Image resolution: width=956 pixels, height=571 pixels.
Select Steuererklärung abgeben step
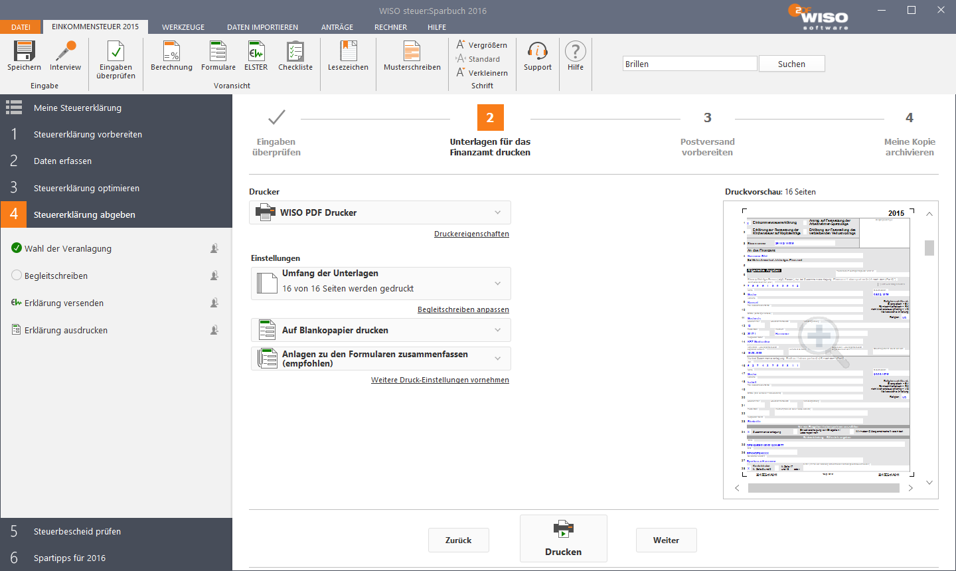[x=116, y=214]
